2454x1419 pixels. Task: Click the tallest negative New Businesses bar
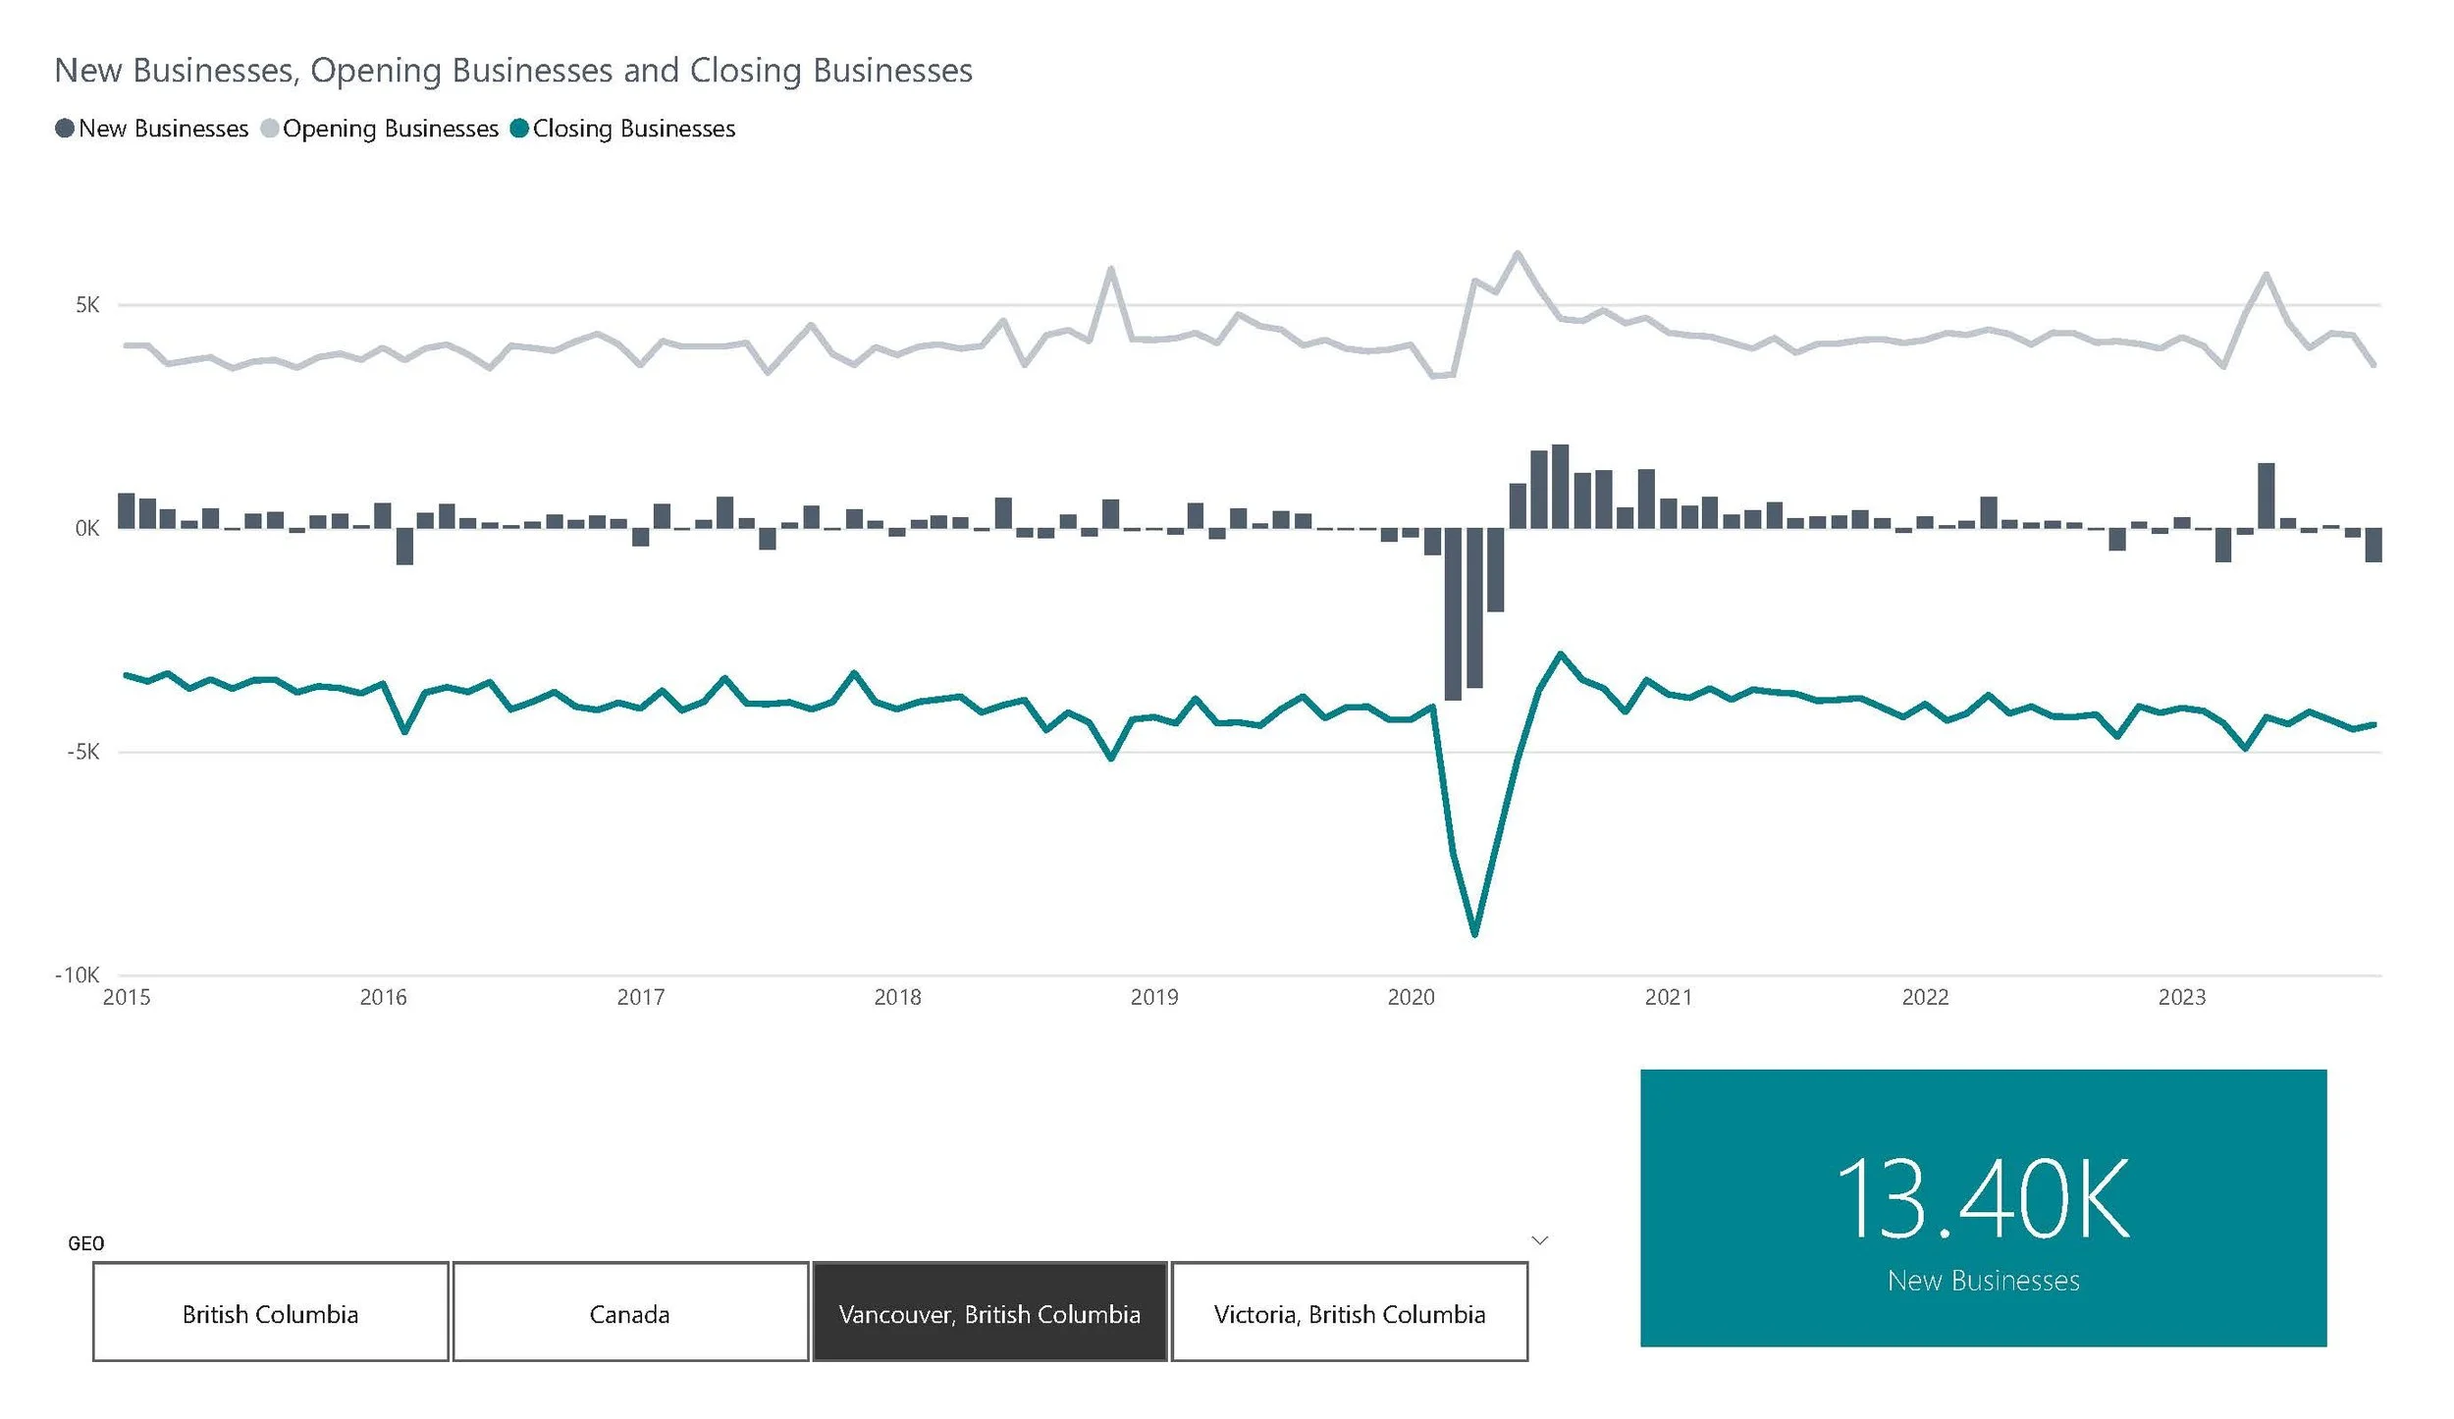[1454, 613]
